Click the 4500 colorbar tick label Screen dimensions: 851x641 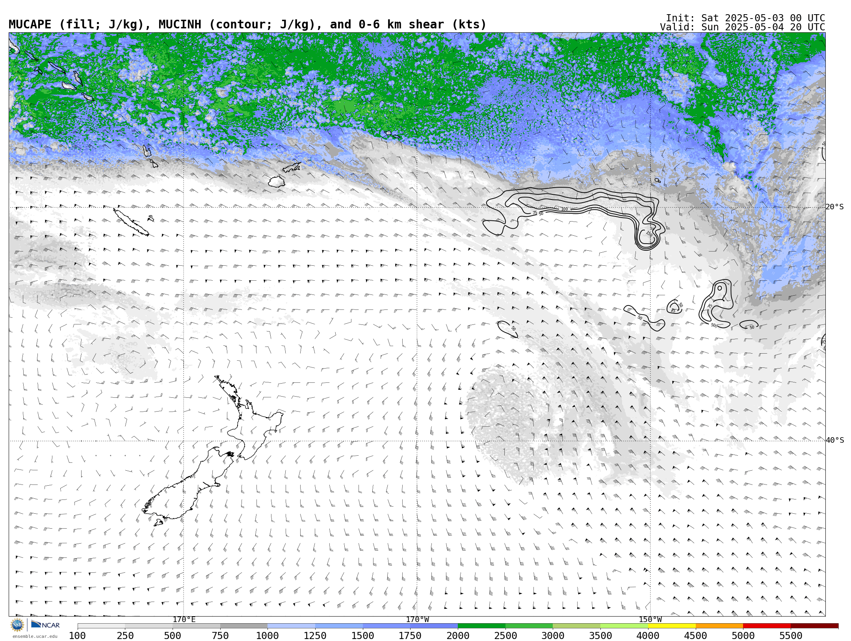(x=696, y=636)
